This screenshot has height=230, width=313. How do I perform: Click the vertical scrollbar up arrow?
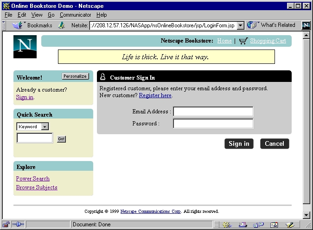(306, 36)
